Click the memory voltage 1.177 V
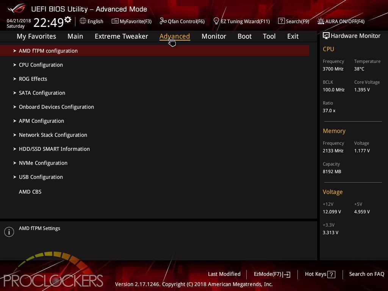 pos(362,150)
